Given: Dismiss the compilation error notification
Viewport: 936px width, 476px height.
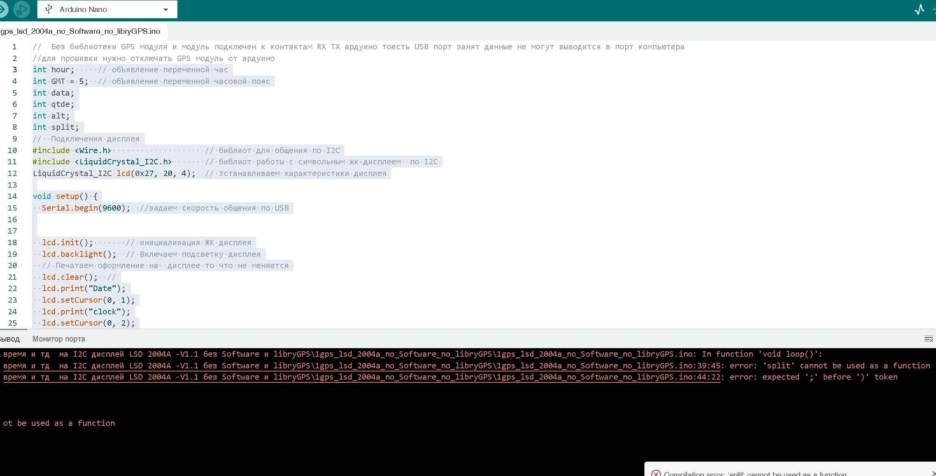Looking at the screenshot, I should (x=933, y=473).
